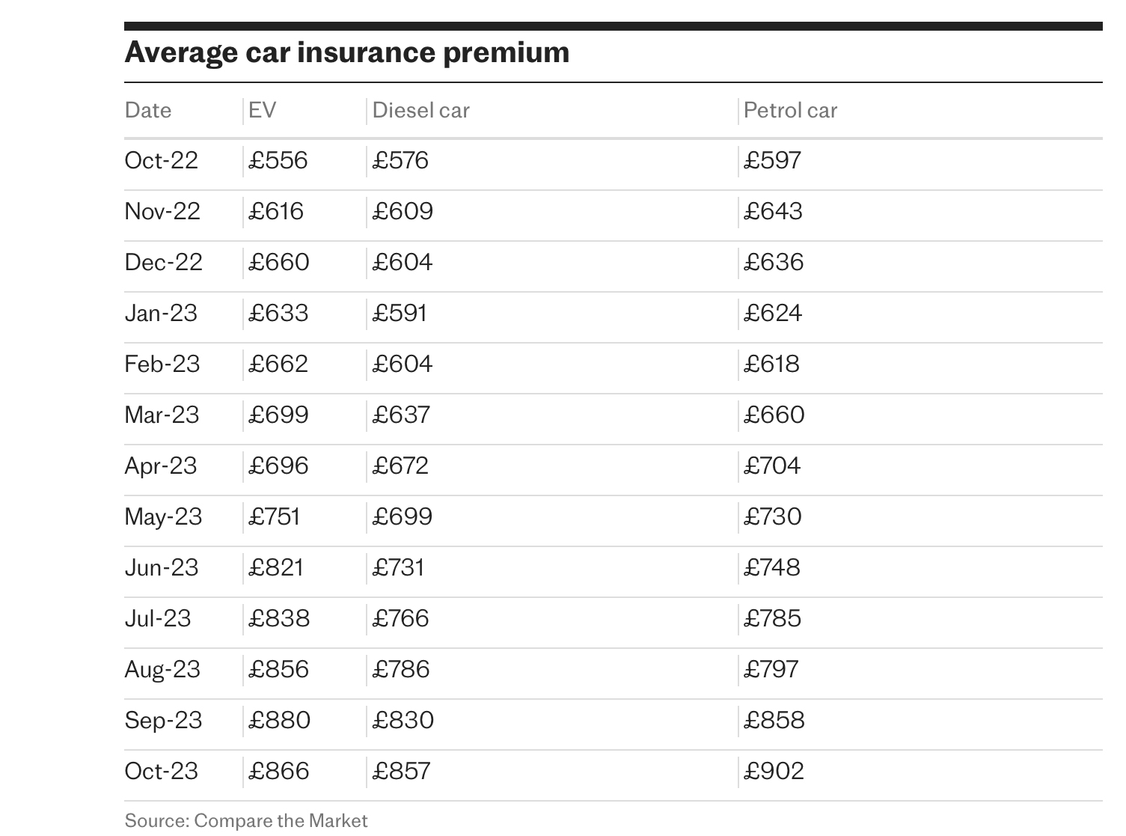
Task: Select the Jun-23 date cell
Action: pos(162,567)
